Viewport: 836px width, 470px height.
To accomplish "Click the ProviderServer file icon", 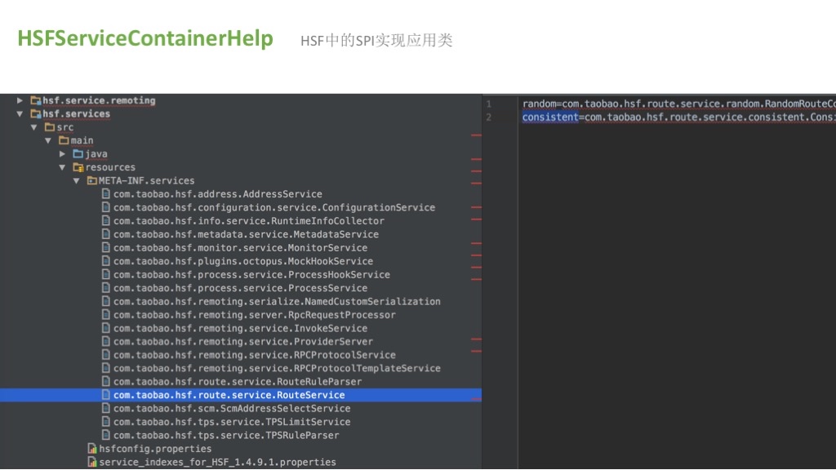I will pos(105,341).
